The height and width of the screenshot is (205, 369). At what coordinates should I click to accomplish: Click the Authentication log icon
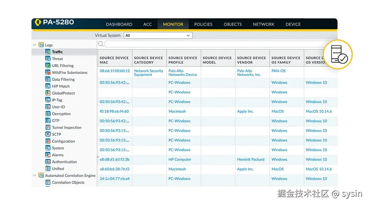pos(48,162)
